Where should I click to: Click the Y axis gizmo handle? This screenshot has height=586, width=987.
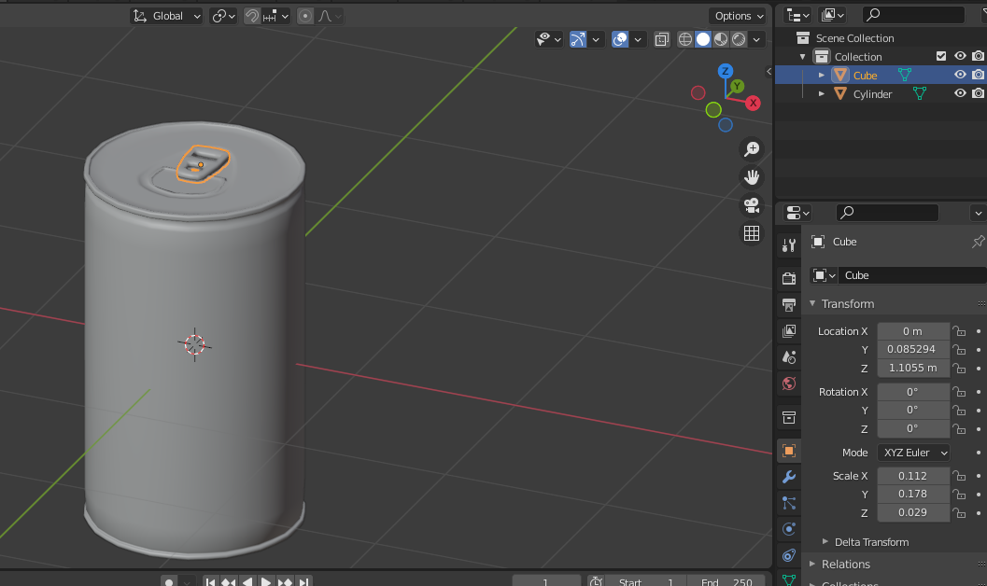(x=737, y=86)
